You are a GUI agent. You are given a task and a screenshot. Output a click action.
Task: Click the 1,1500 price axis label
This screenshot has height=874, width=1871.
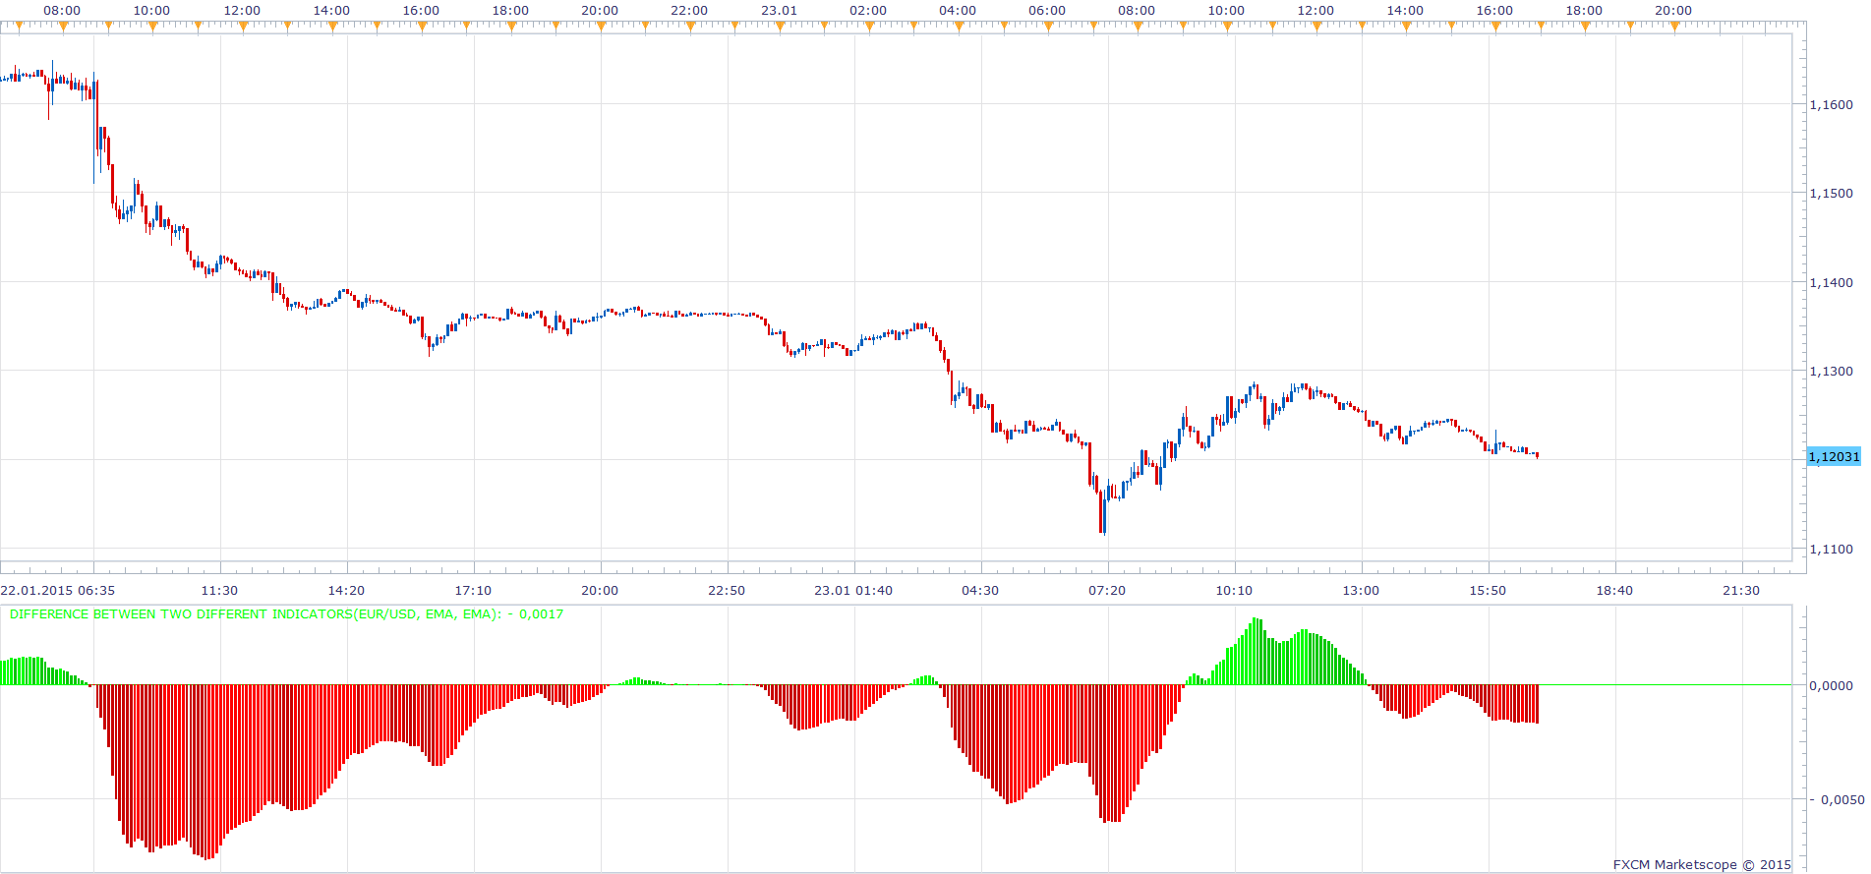tap(1832, 194)
